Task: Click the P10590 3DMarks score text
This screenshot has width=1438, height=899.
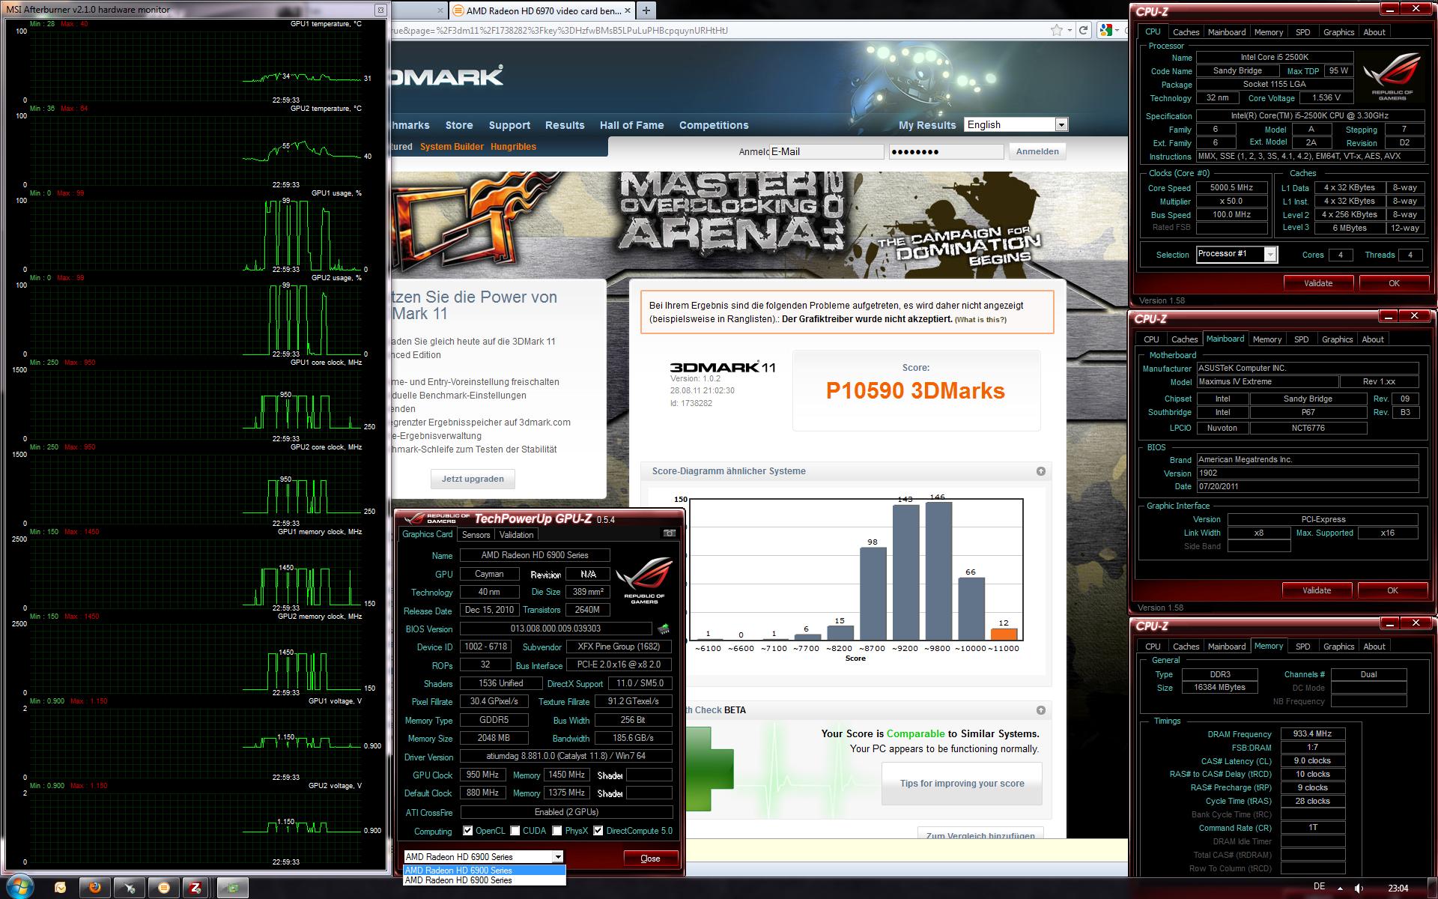Action: pyautogui.click(x=915, y=391)
